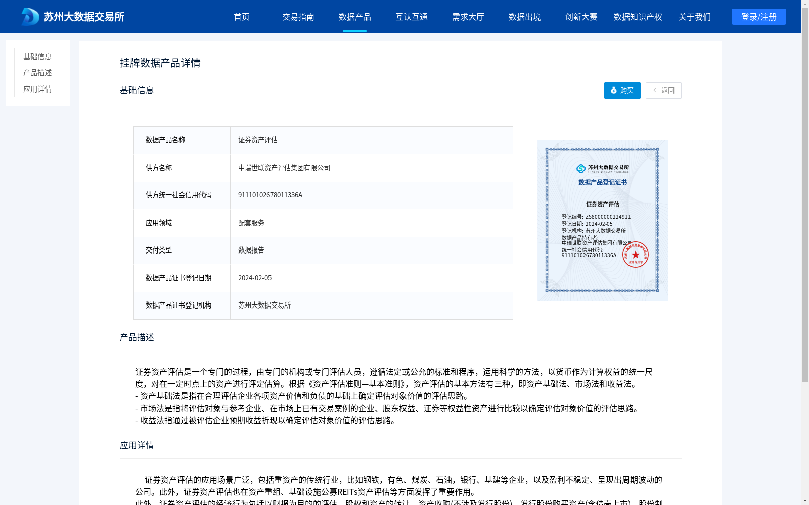Select the 数据产品 navigation tab
Image resolution: width=809 pixels, height=505 pixels.
(355, 17)
